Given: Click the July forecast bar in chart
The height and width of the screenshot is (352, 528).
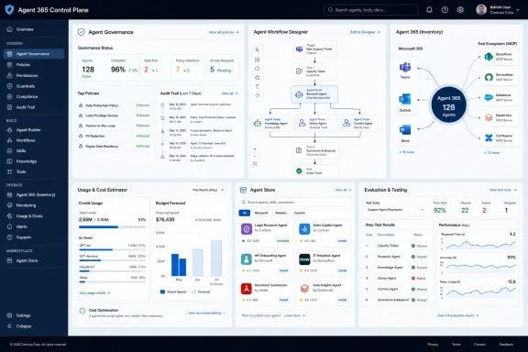Looking at the screenshot, I should [x=216, y=258].
